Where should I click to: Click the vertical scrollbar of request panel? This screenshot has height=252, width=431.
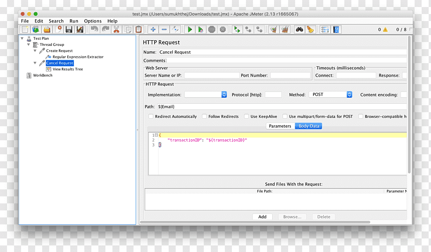coord(409,104)
